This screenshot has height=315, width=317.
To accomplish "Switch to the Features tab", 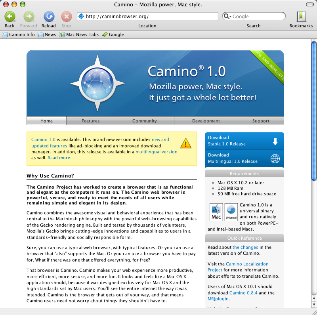I will (x=90, y=121).
